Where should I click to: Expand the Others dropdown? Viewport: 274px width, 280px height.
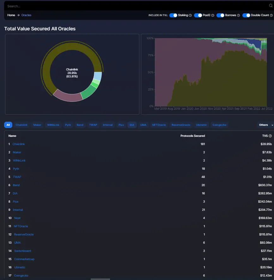(265, 125)
